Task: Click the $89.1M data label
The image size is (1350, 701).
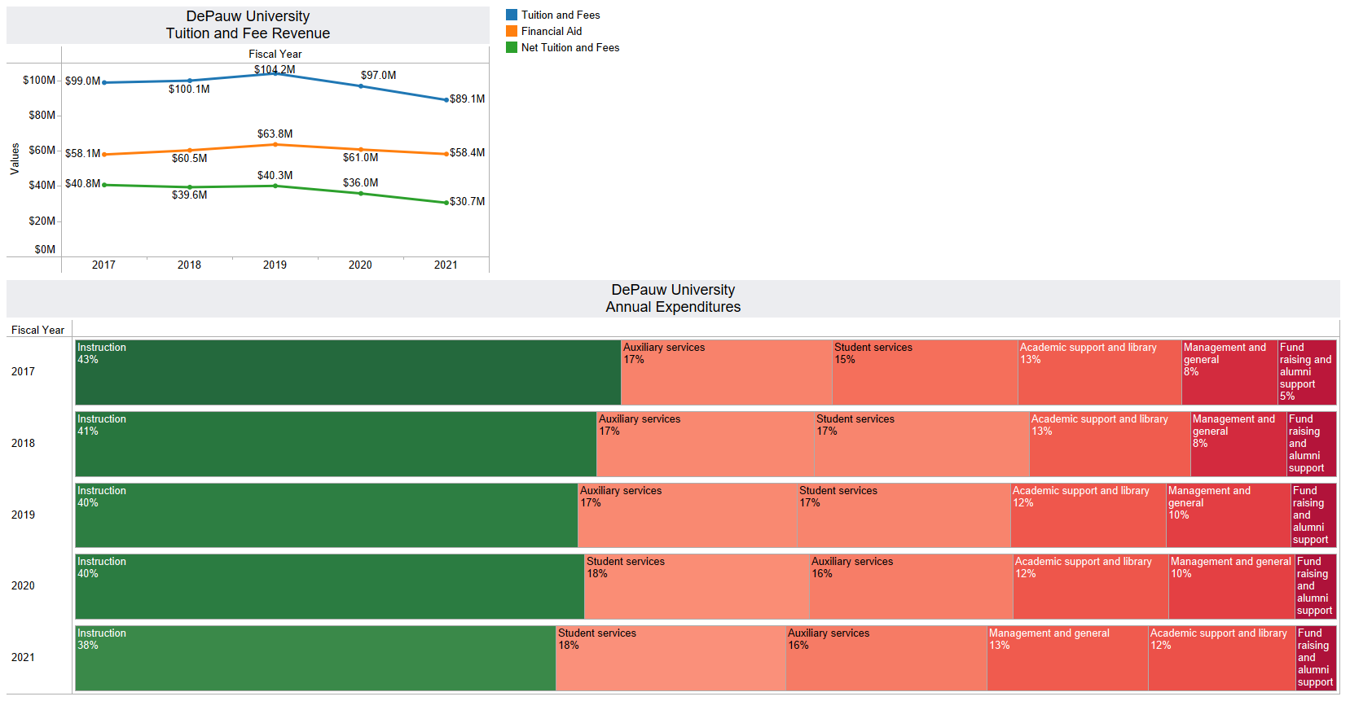Action: pos(467,99)
